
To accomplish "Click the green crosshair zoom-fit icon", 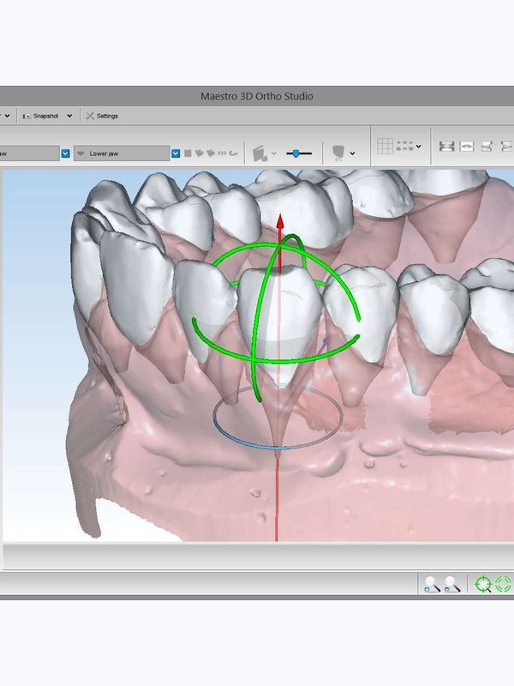I will tap(483, 584).
